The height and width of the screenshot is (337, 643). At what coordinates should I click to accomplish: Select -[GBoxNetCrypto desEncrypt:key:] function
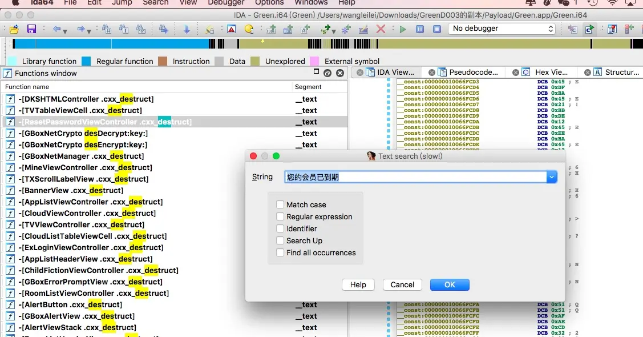coord(175,145)
